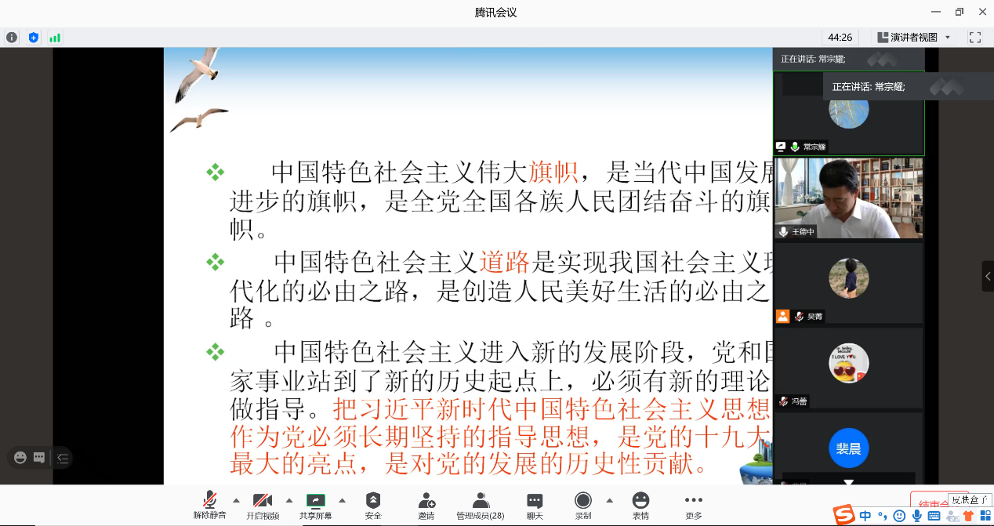Expand audio options arrow beside 解除静音

tap(236, 500)
